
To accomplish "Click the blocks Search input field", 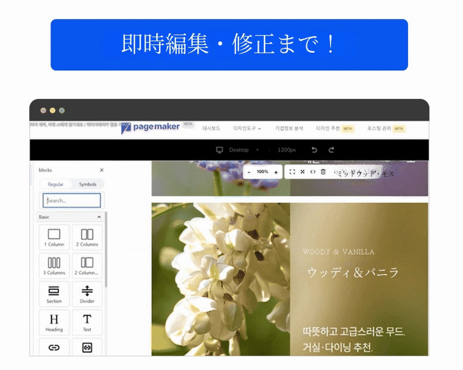I will click(x=72, y=200).
